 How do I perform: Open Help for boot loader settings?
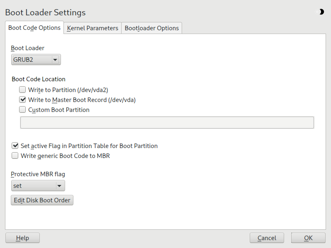tap(22, 238)
